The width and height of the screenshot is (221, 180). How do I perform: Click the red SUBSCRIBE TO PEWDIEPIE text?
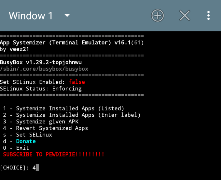pos(54,155)
